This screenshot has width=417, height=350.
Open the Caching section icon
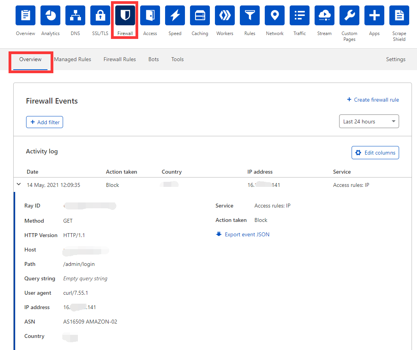(x=200, y=16)
